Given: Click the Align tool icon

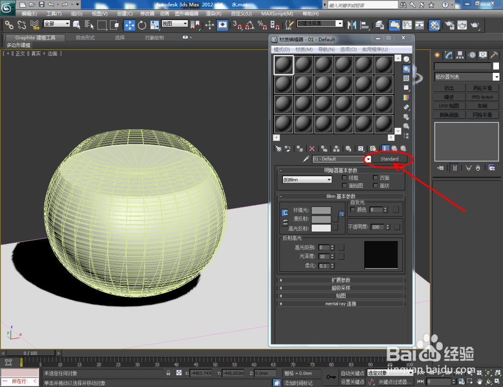Looking at the screenshot, I should [x=364, y=25].
